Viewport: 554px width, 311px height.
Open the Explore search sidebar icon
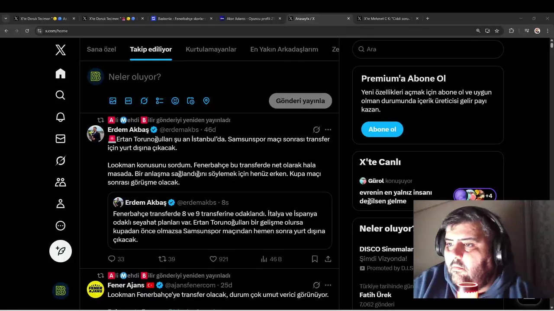[x=61, y=95]
